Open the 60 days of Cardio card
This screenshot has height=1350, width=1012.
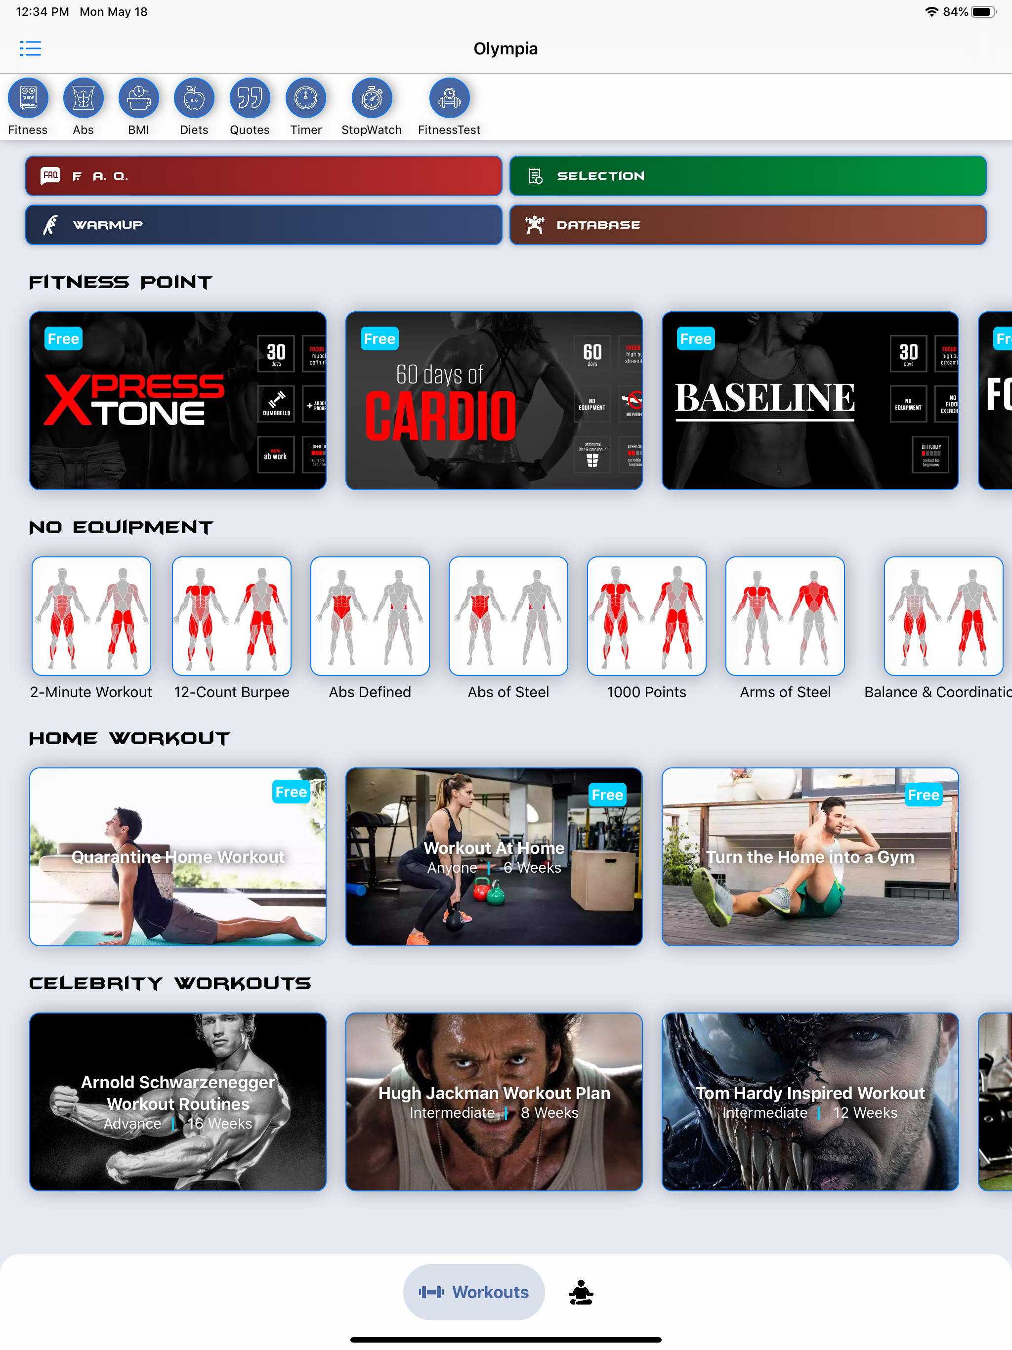[x=494, y=400]
